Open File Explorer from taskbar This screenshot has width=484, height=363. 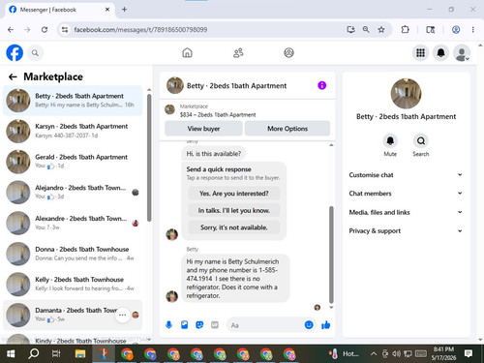pos(80,354)
